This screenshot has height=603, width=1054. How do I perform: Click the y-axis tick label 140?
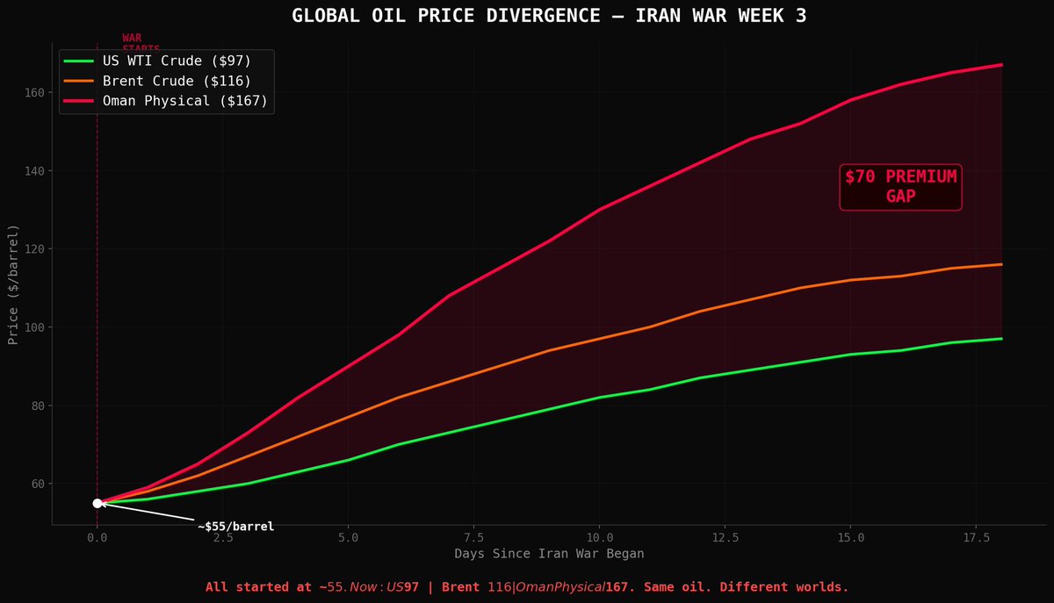pos(32,170)
